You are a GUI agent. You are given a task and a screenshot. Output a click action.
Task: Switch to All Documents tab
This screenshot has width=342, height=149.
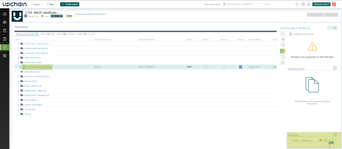pyautogui.click(x=27, y=34)
